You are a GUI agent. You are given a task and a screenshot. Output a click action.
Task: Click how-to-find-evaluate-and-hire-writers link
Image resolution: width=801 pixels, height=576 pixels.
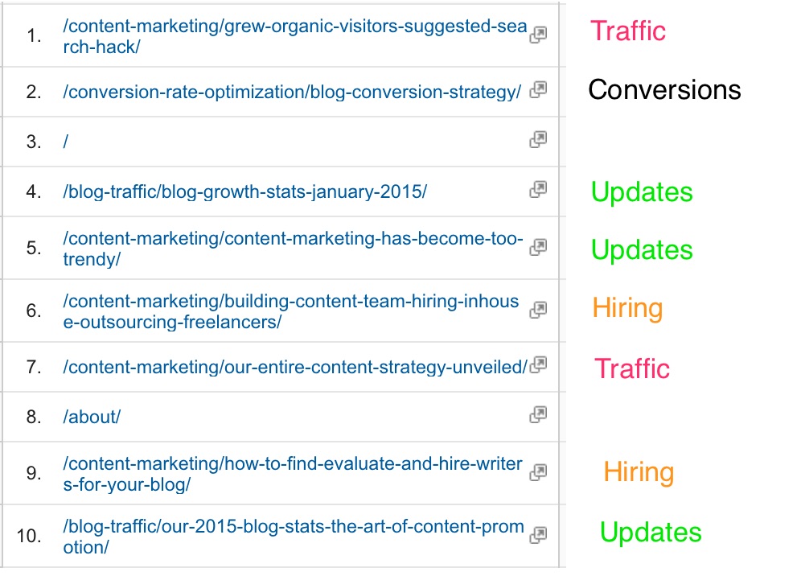pyautogui.click(x=292, y=475)
